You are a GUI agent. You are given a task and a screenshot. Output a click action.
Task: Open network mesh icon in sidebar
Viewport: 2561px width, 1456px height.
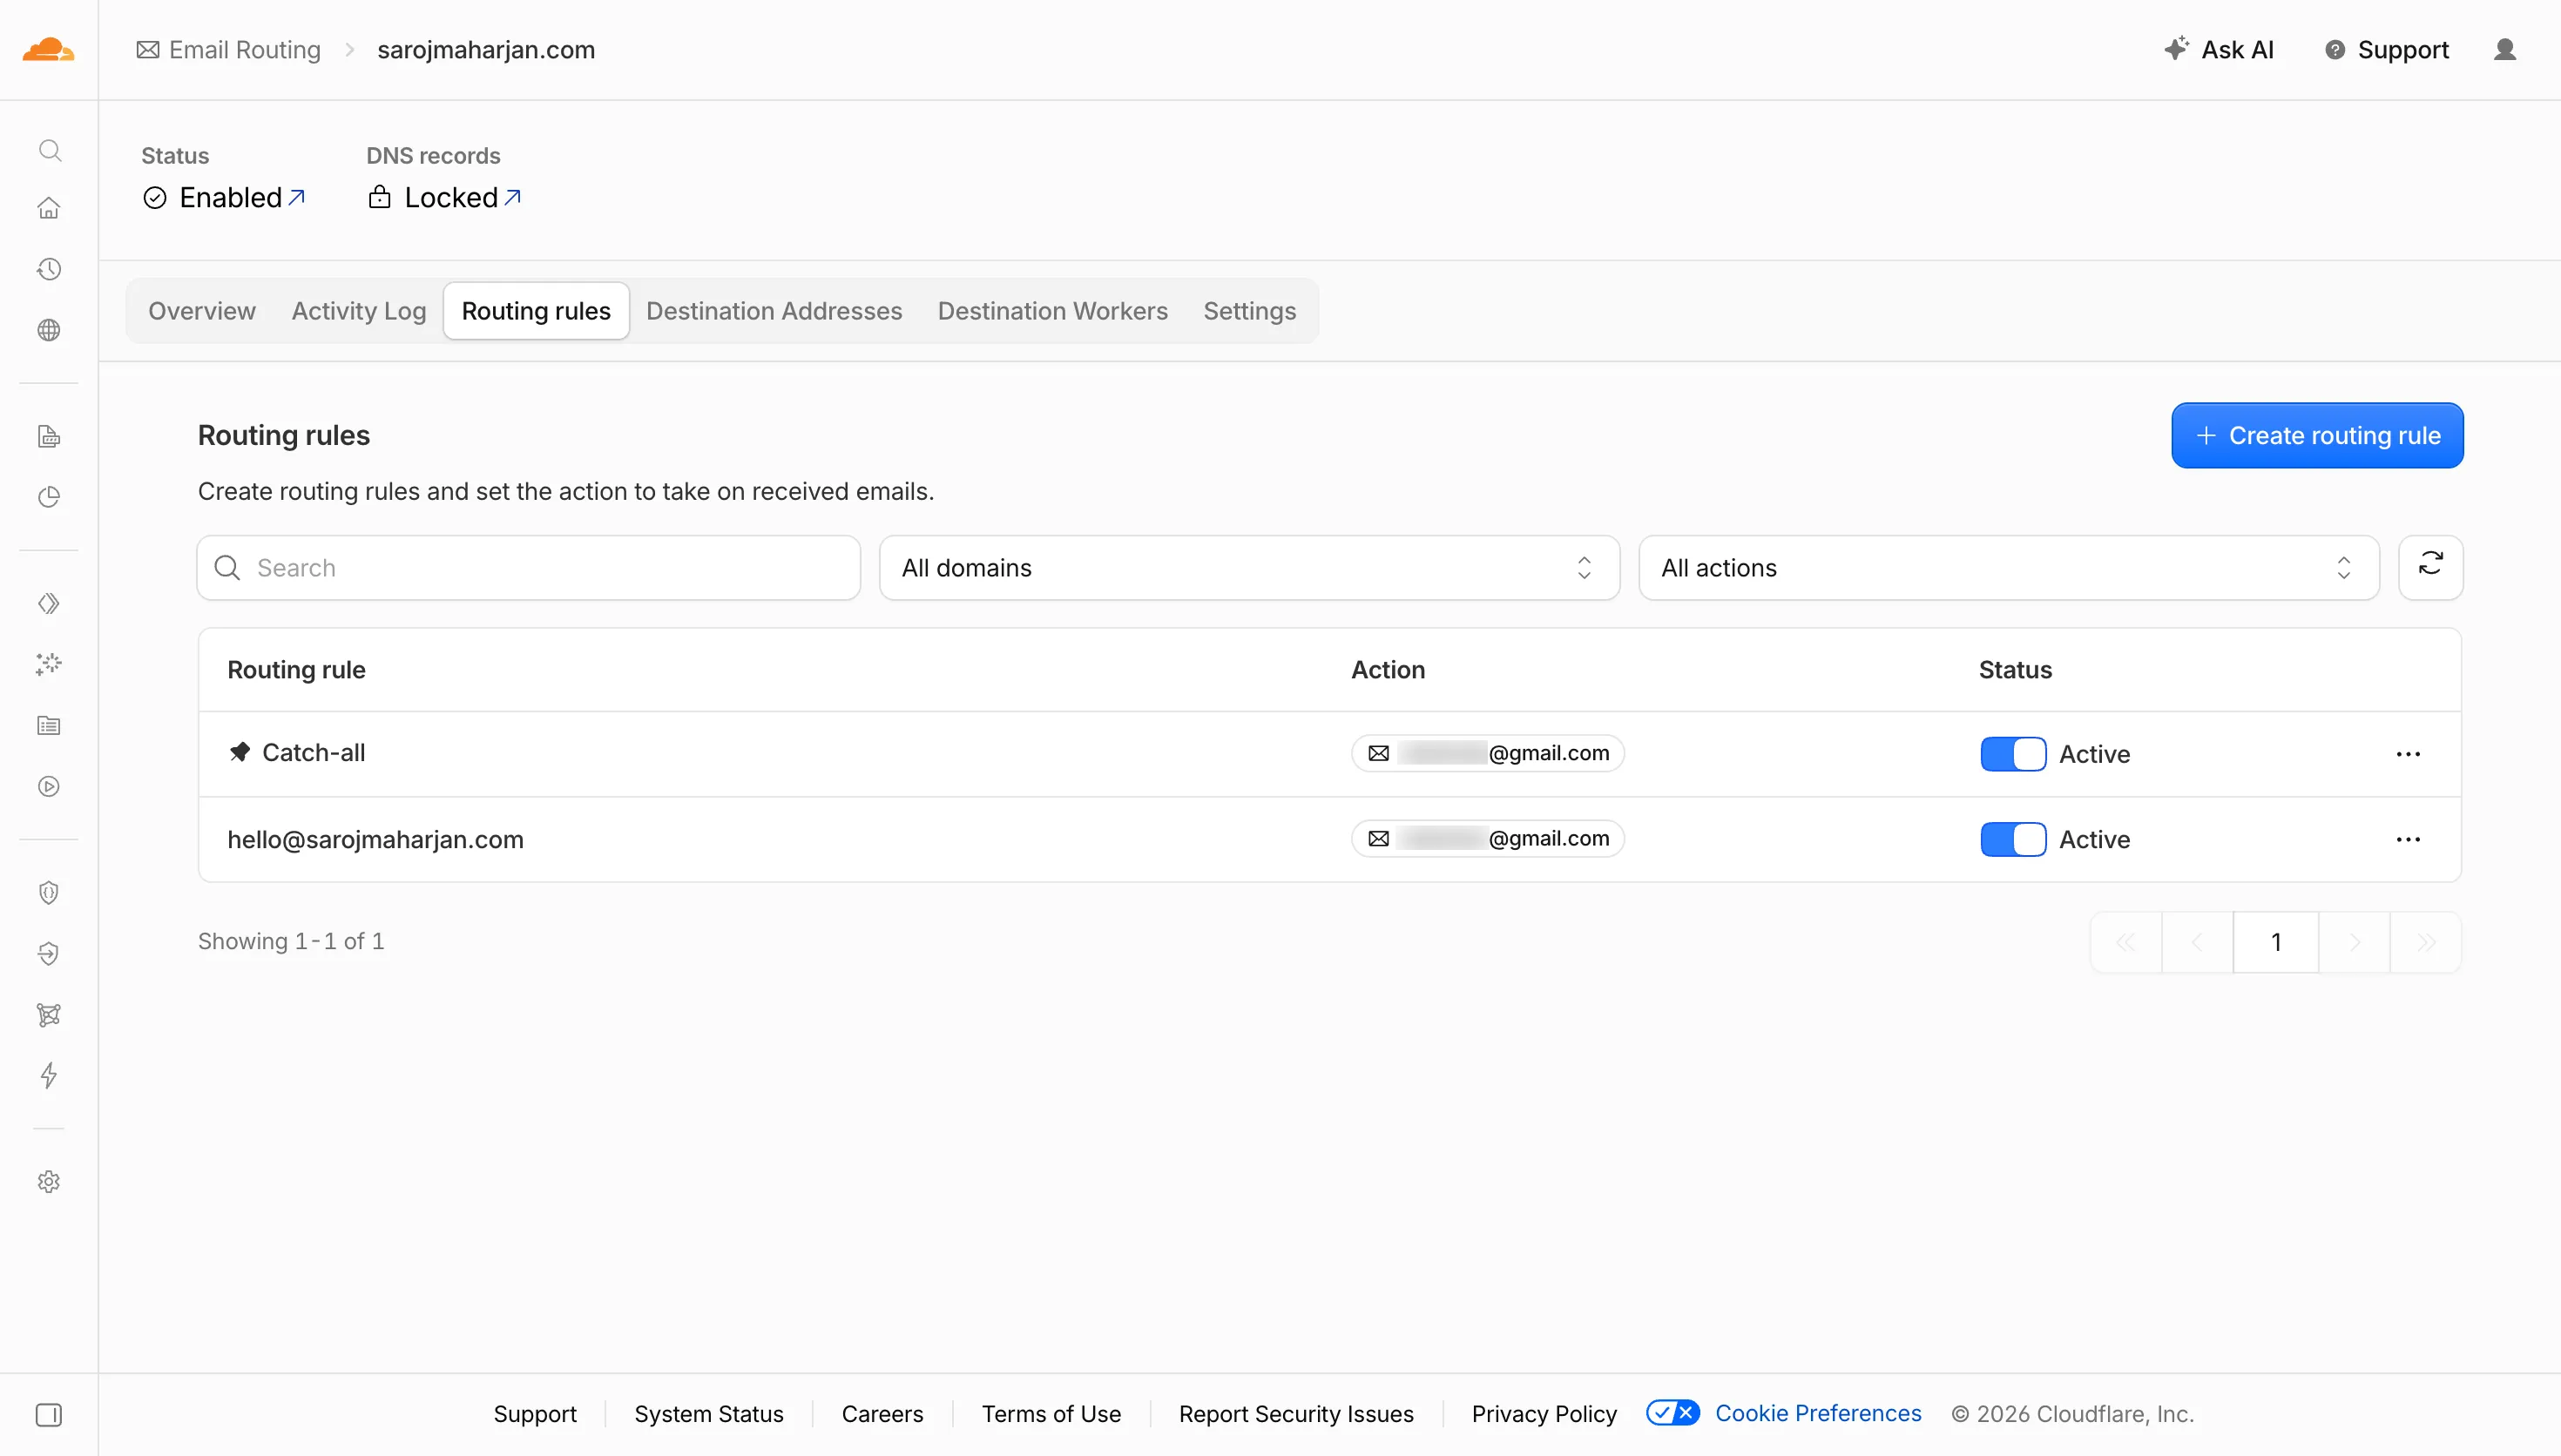pyautogui.click(x=49, y=1015)
